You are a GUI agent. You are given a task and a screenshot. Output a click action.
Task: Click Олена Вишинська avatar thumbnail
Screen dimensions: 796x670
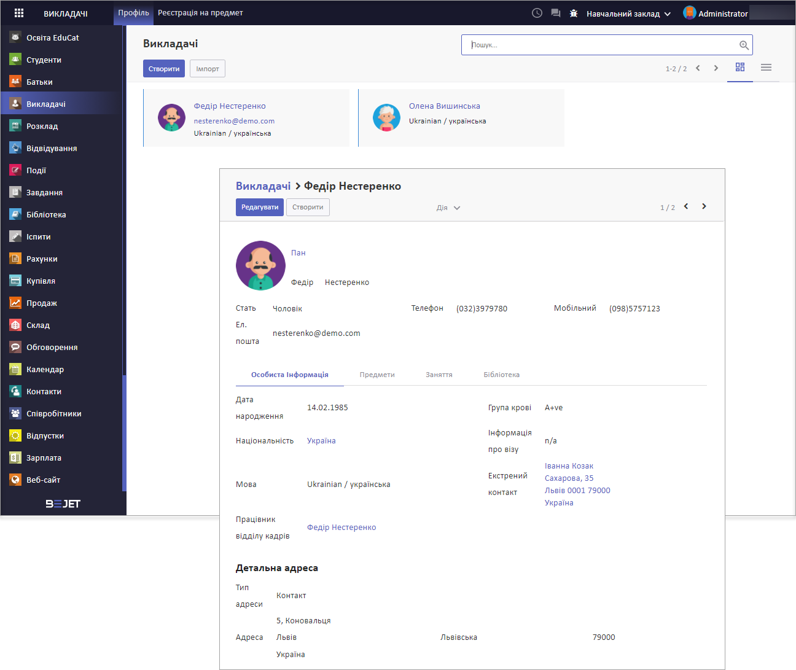386,117
